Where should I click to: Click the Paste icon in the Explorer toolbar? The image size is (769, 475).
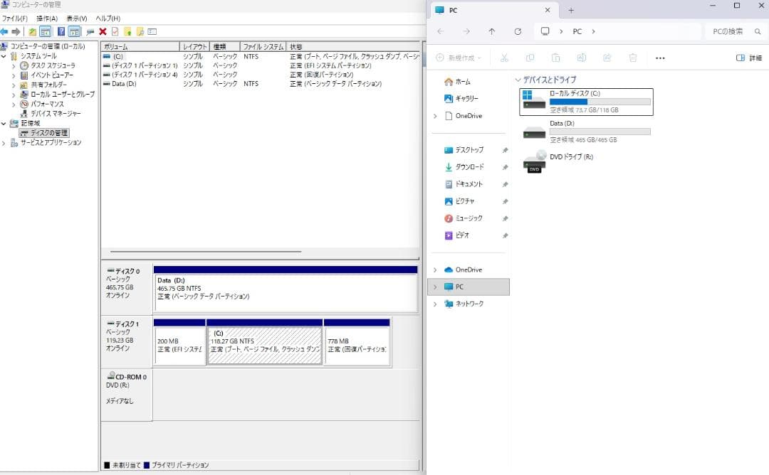click(555, 58)
